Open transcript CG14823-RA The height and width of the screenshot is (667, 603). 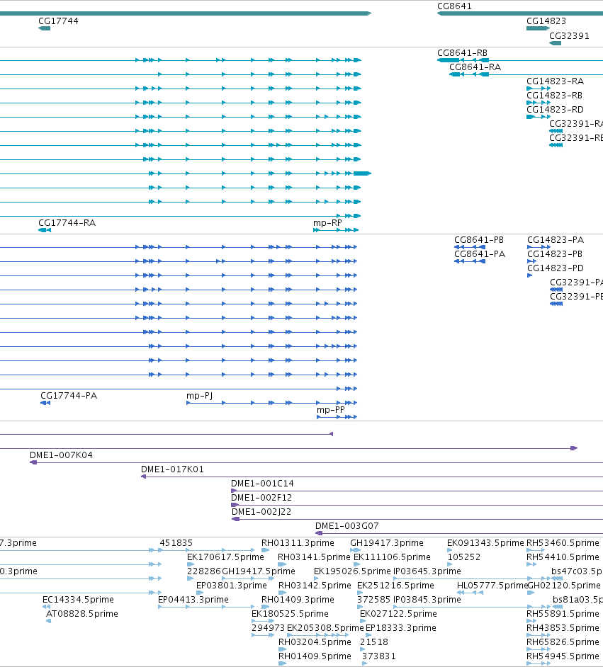(x=555, y=81)
